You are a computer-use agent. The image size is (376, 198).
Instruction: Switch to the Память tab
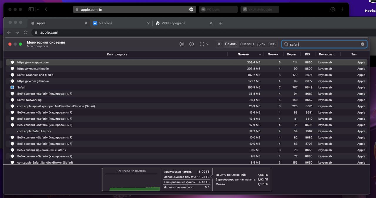[x=231, y=44]
